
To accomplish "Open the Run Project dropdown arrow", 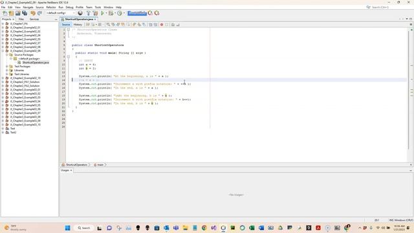I will tap(106, 13).
